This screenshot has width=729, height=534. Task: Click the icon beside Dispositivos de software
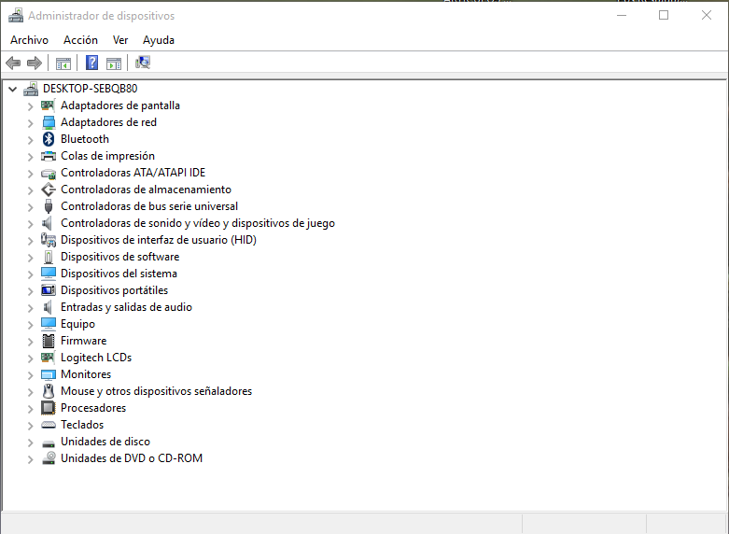tap(49, 257)
